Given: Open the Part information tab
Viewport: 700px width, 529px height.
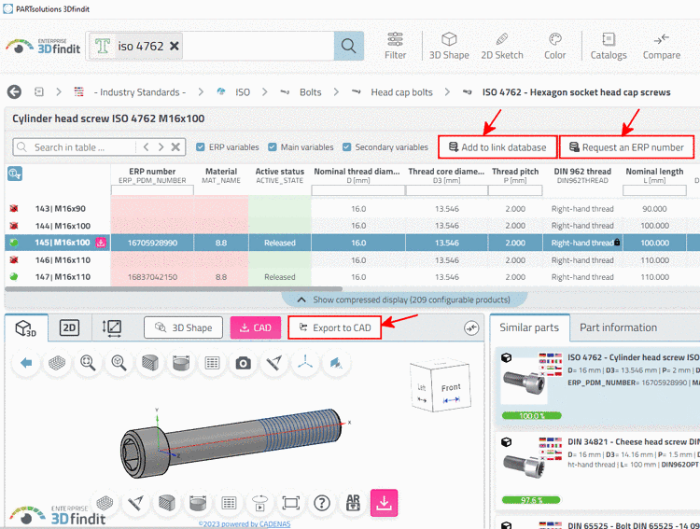Looking at the screenshot, I should (x=618, y=327).
